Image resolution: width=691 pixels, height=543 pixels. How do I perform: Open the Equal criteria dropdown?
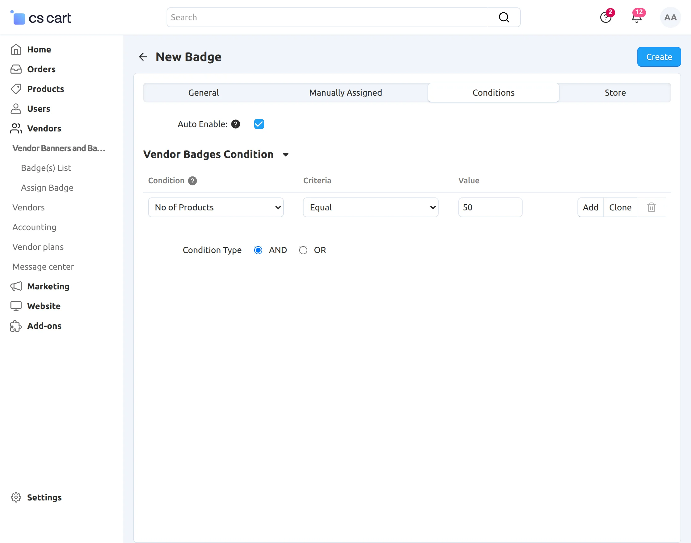[370, 207]
